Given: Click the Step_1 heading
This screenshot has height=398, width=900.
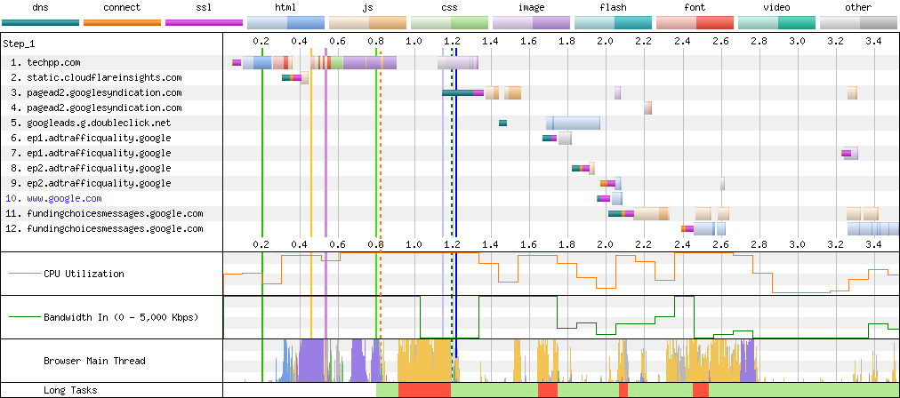Looking at the screenshot, I should (19, 44).
